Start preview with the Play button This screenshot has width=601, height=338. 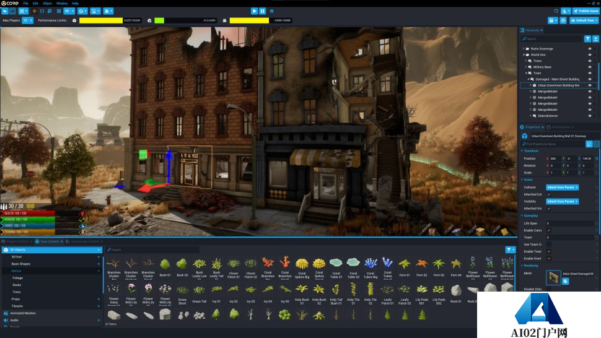tap(254, 11)
